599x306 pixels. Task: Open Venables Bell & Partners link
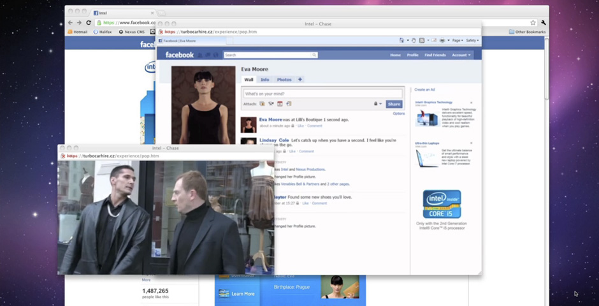pos(300,184)
